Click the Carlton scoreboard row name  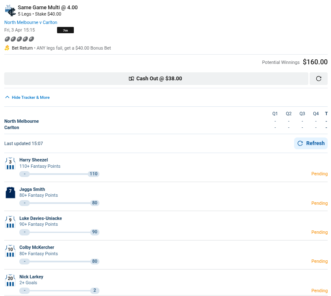(x=12, y=127)
